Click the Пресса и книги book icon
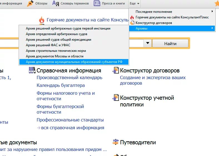Image resolution: width=219 pixels, height=156 pixels. [97, 3]
